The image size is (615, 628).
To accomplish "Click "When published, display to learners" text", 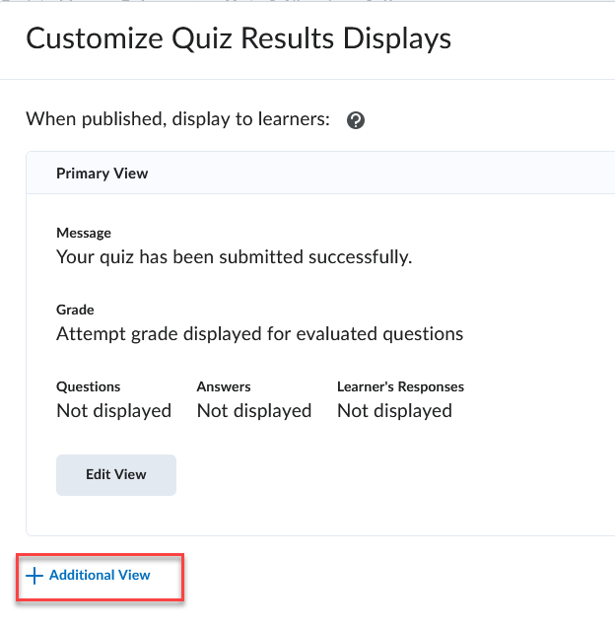I will [177, 119].
